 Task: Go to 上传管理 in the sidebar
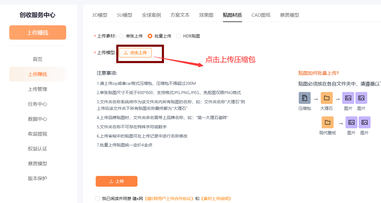click(38, 89)
